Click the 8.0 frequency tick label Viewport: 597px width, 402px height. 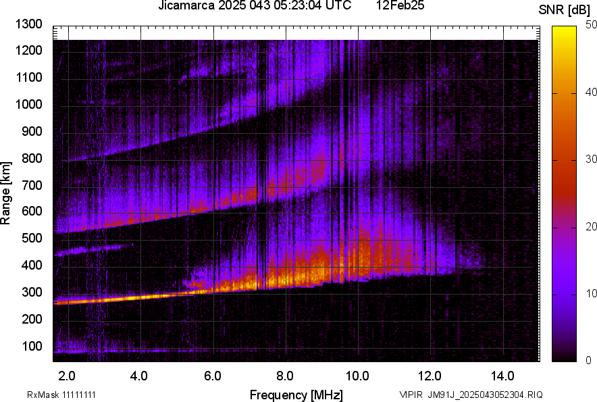285,376
